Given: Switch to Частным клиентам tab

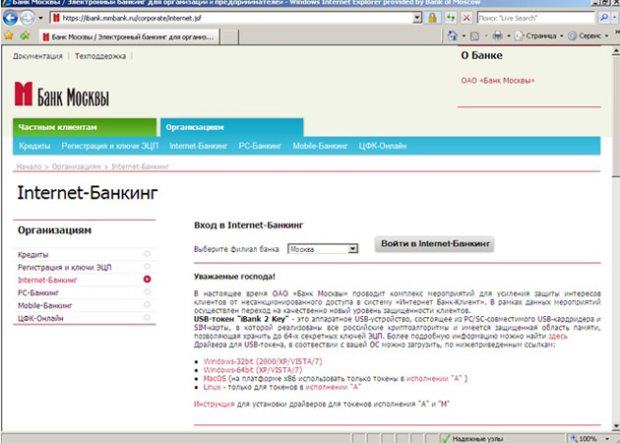Looking at the screenshot, I should click(85, 127).
